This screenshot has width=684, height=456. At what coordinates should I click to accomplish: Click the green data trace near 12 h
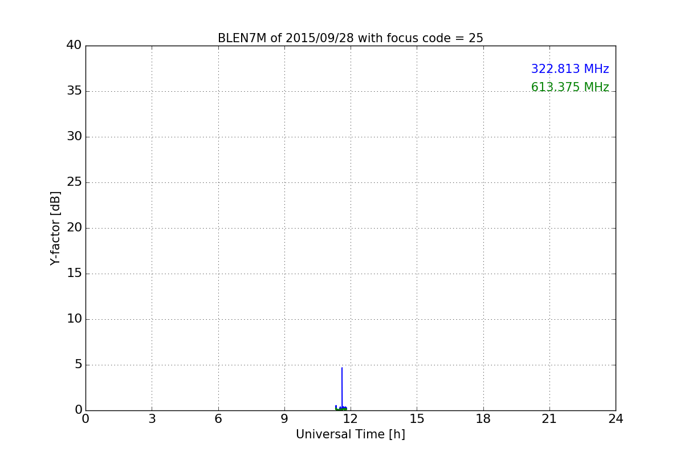[341, 409]
